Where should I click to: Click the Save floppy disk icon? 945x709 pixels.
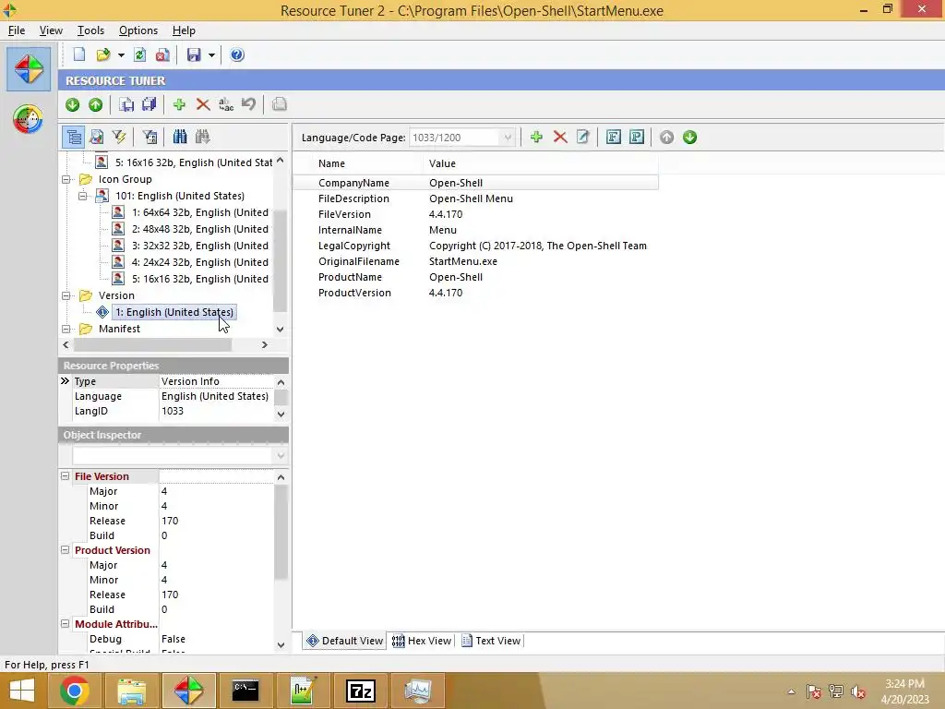click(x=194, y=54)
